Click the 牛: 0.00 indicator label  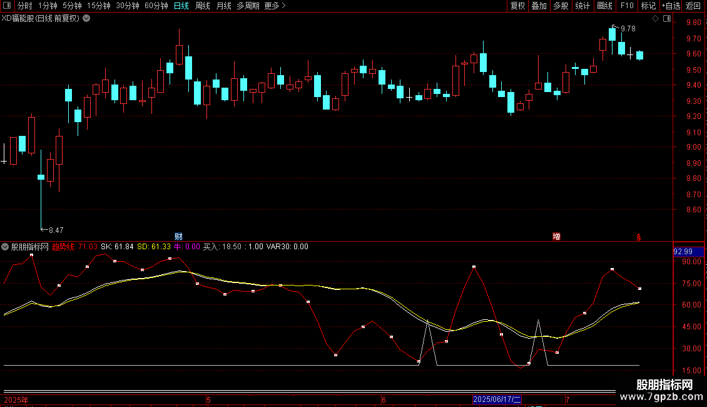[186, 247]
